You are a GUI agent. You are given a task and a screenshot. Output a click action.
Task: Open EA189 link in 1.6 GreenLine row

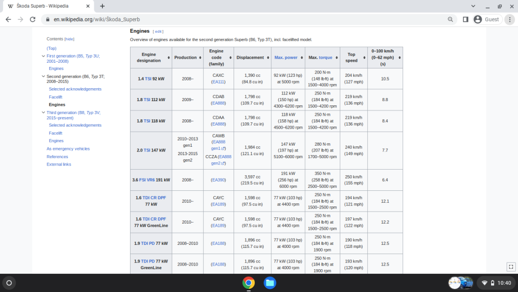[x=219, y=226]
